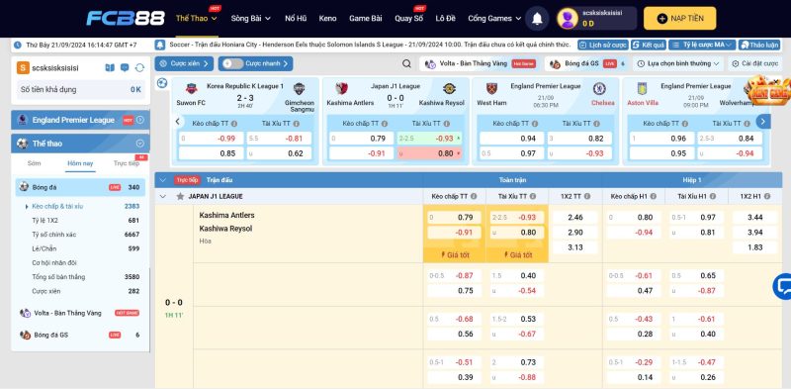Click odds 3.13 draw in 1X2 TT
This screenshot has width=791, height=389.
tap(575, 247)
